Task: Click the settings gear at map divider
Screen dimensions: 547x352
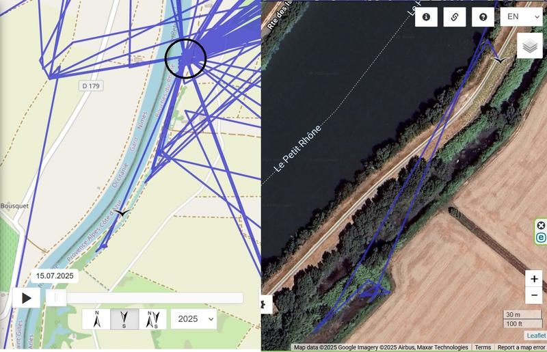Action: pyautogui.click(x=265, y=304)
